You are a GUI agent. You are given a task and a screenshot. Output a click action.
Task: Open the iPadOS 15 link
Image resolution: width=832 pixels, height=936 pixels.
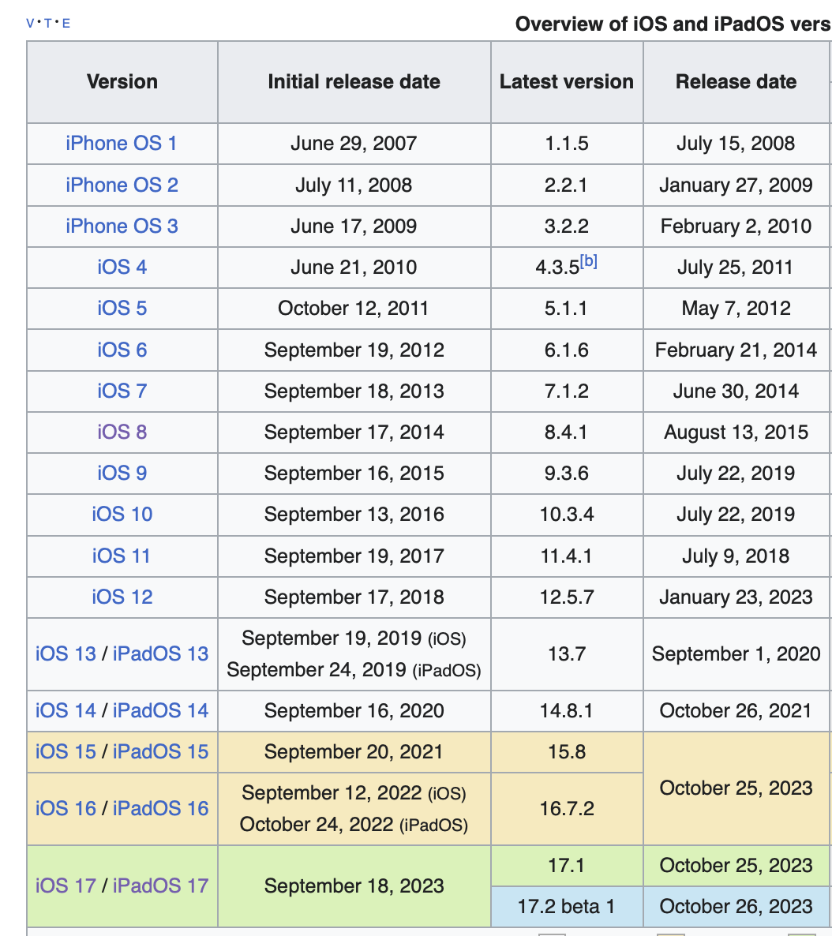point(161,752)
